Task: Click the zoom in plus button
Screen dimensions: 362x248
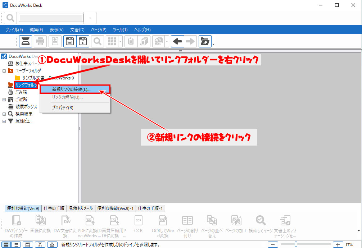Action: click(338, 244)
